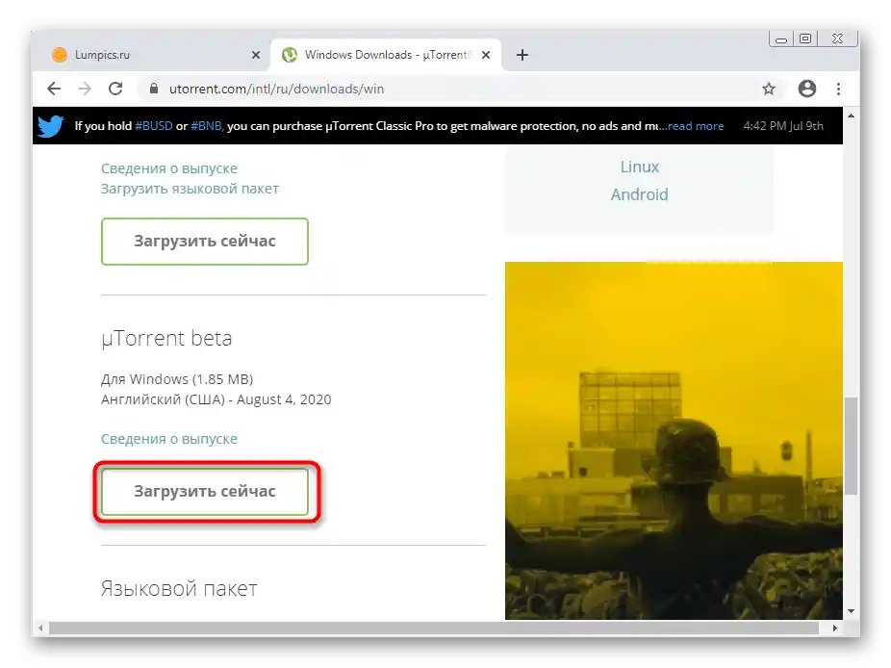
Task: Open the read more link in the banner
Action: [696, 126]
